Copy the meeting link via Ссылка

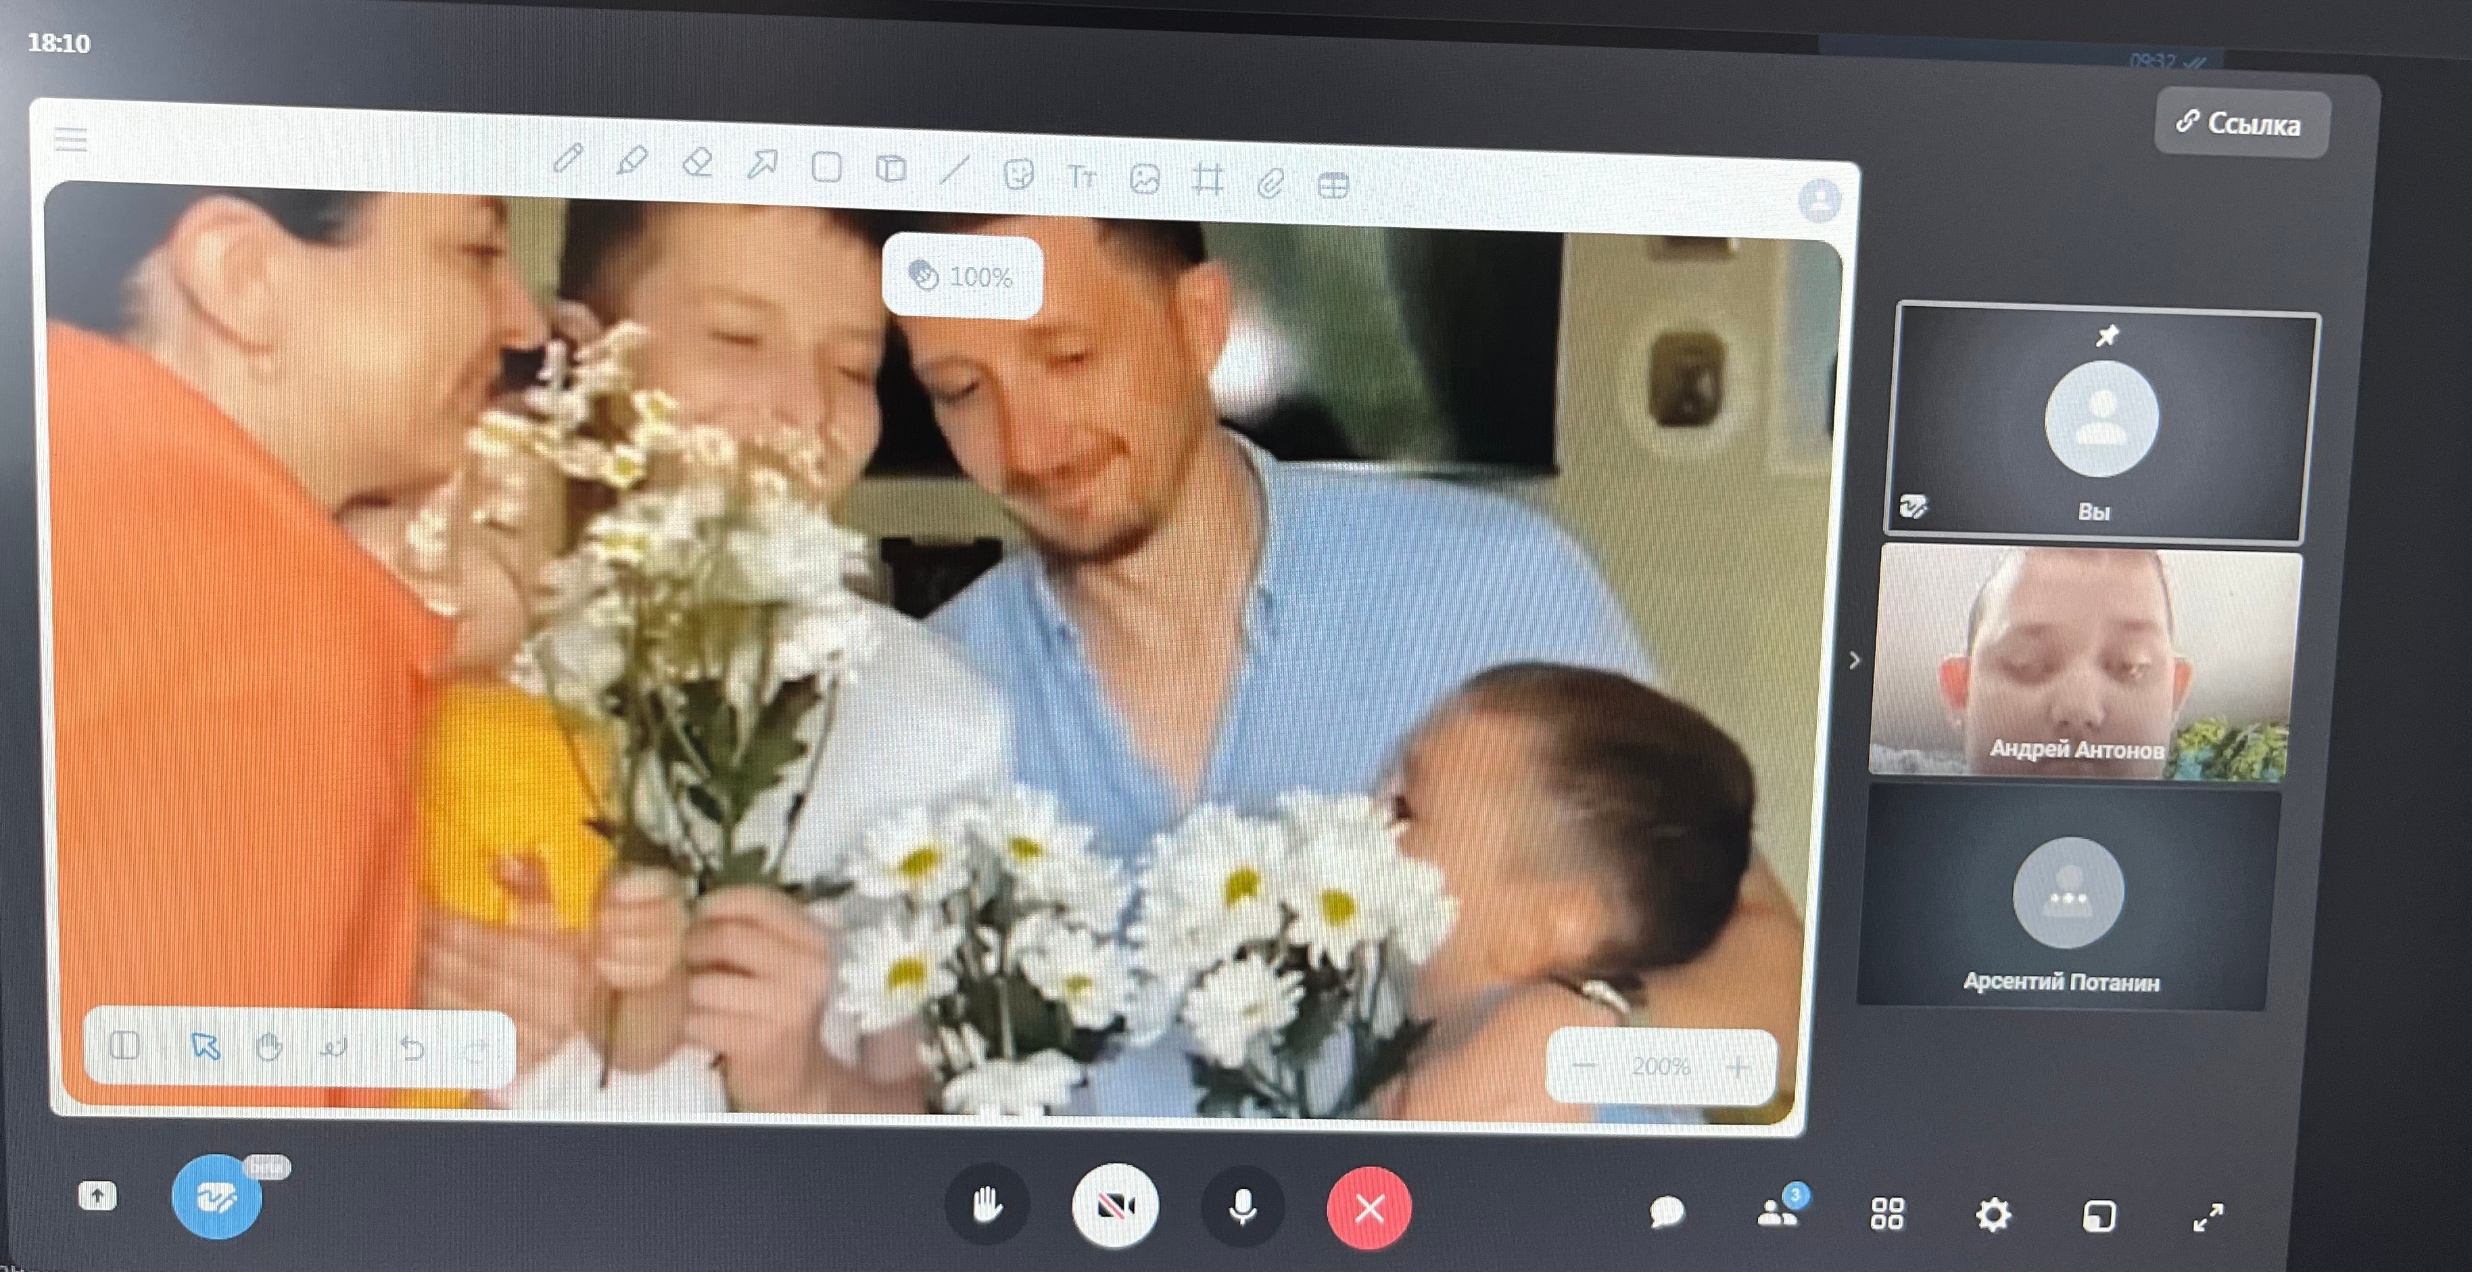(x=2241, y=123)
